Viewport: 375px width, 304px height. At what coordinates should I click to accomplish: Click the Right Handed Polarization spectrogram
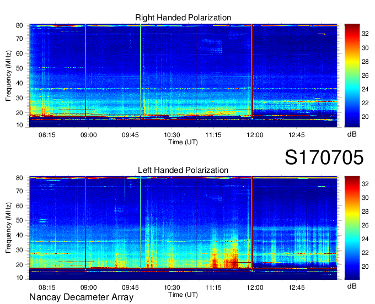point(183,75)
